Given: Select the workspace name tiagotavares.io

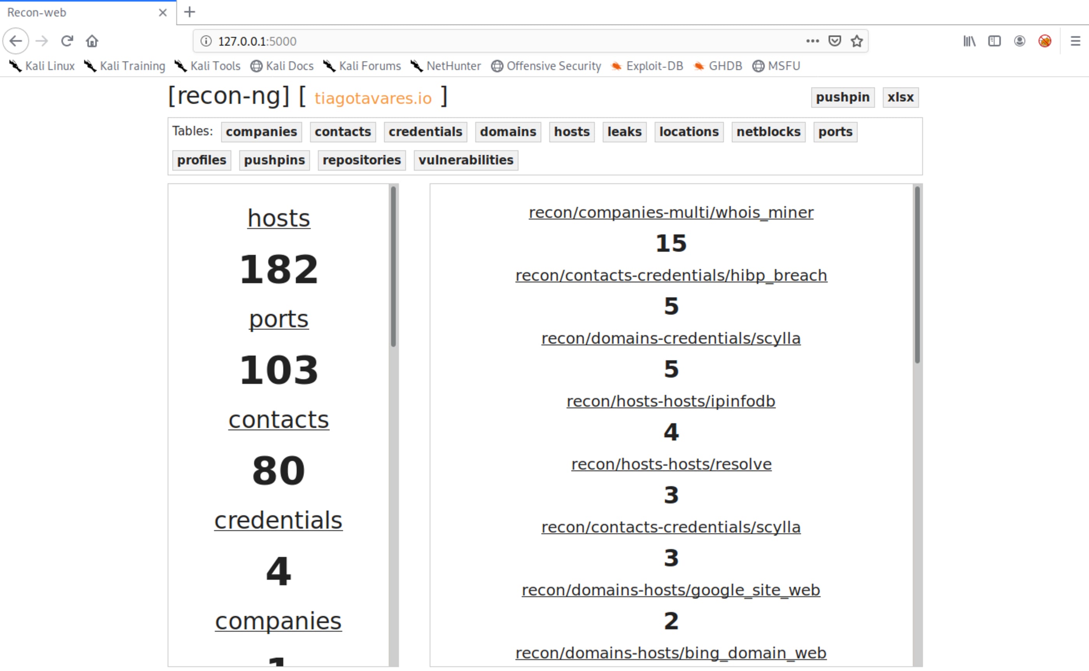Looking at the screenshot, I should 373,98.
